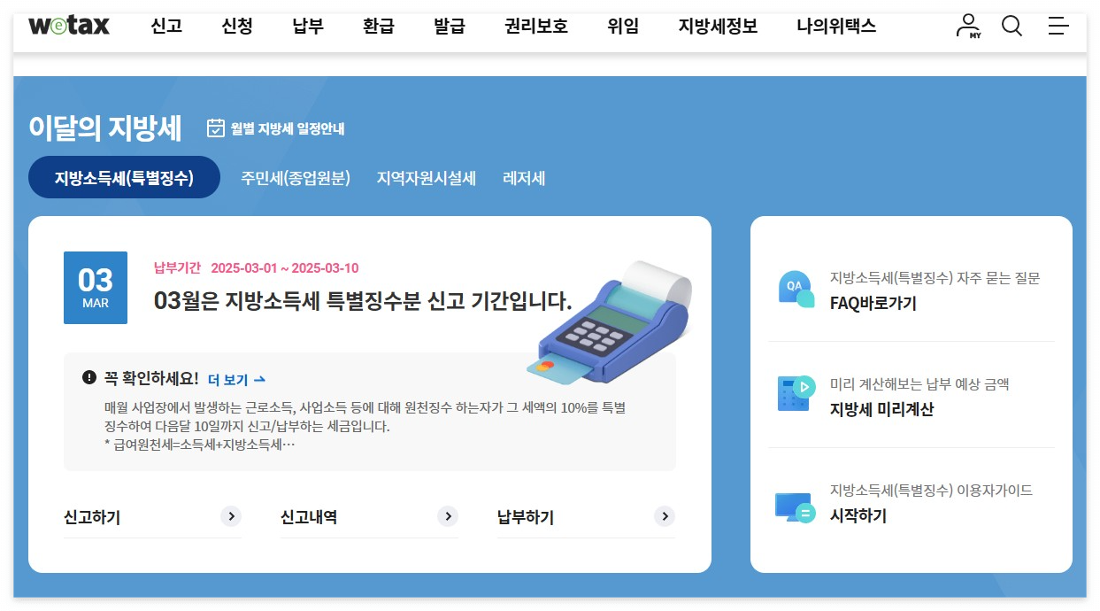The image size is (1100, 611).
Task: Click the wetax logo
Action: [x=69, y=26]
